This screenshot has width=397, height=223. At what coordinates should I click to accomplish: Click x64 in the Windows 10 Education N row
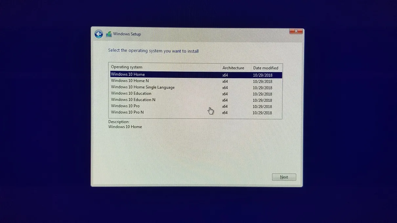tap(225, 100)
